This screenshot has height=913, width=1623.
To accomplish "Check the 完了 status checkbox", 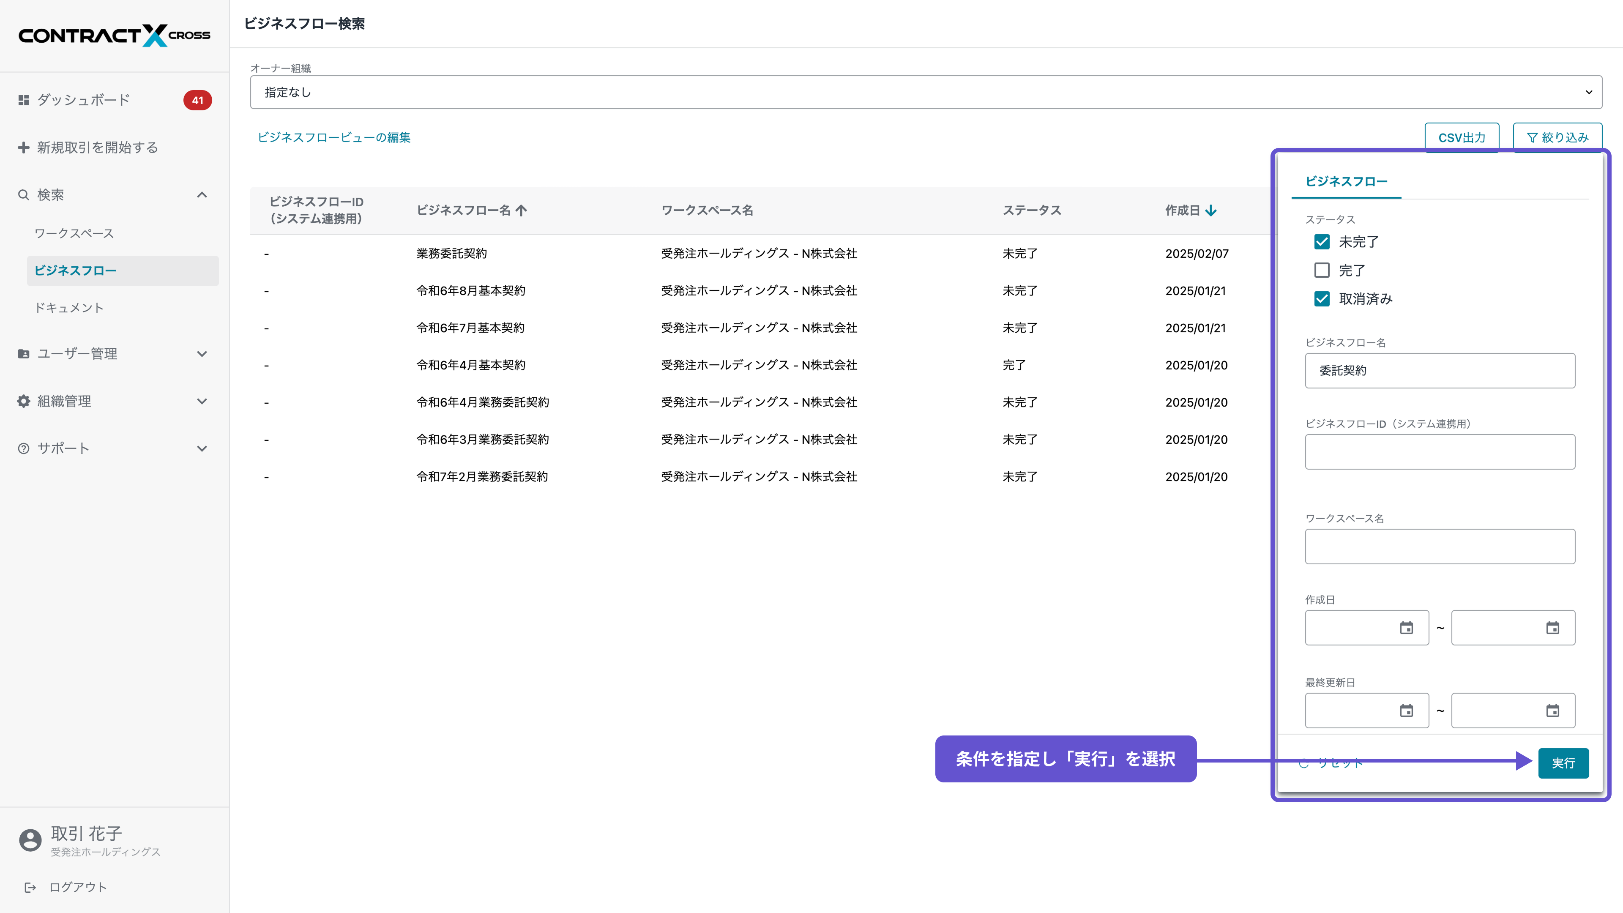I will click(1321, 271).
